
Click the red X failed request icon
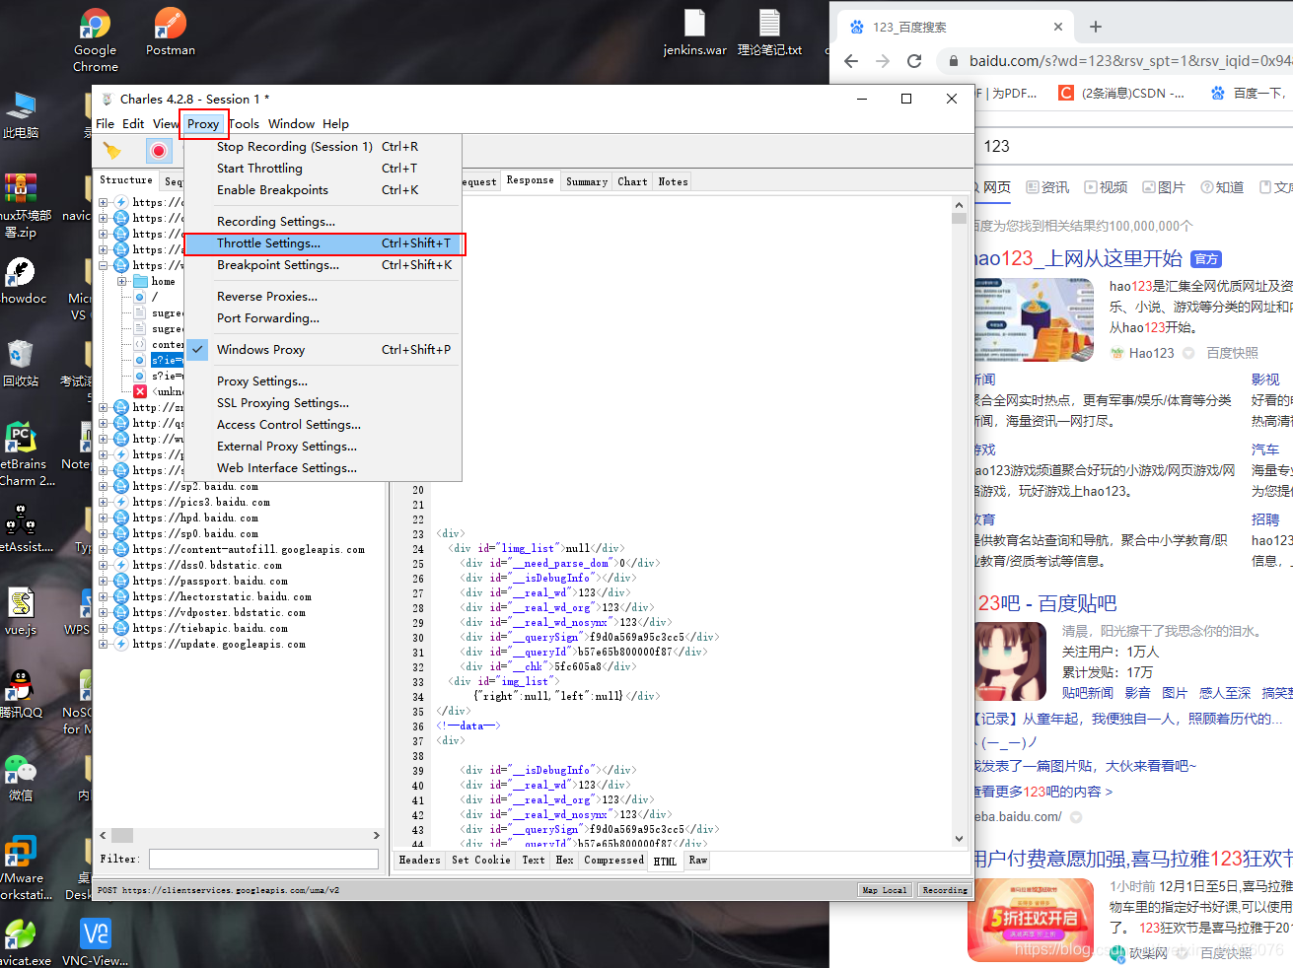(x=140, y=391)
